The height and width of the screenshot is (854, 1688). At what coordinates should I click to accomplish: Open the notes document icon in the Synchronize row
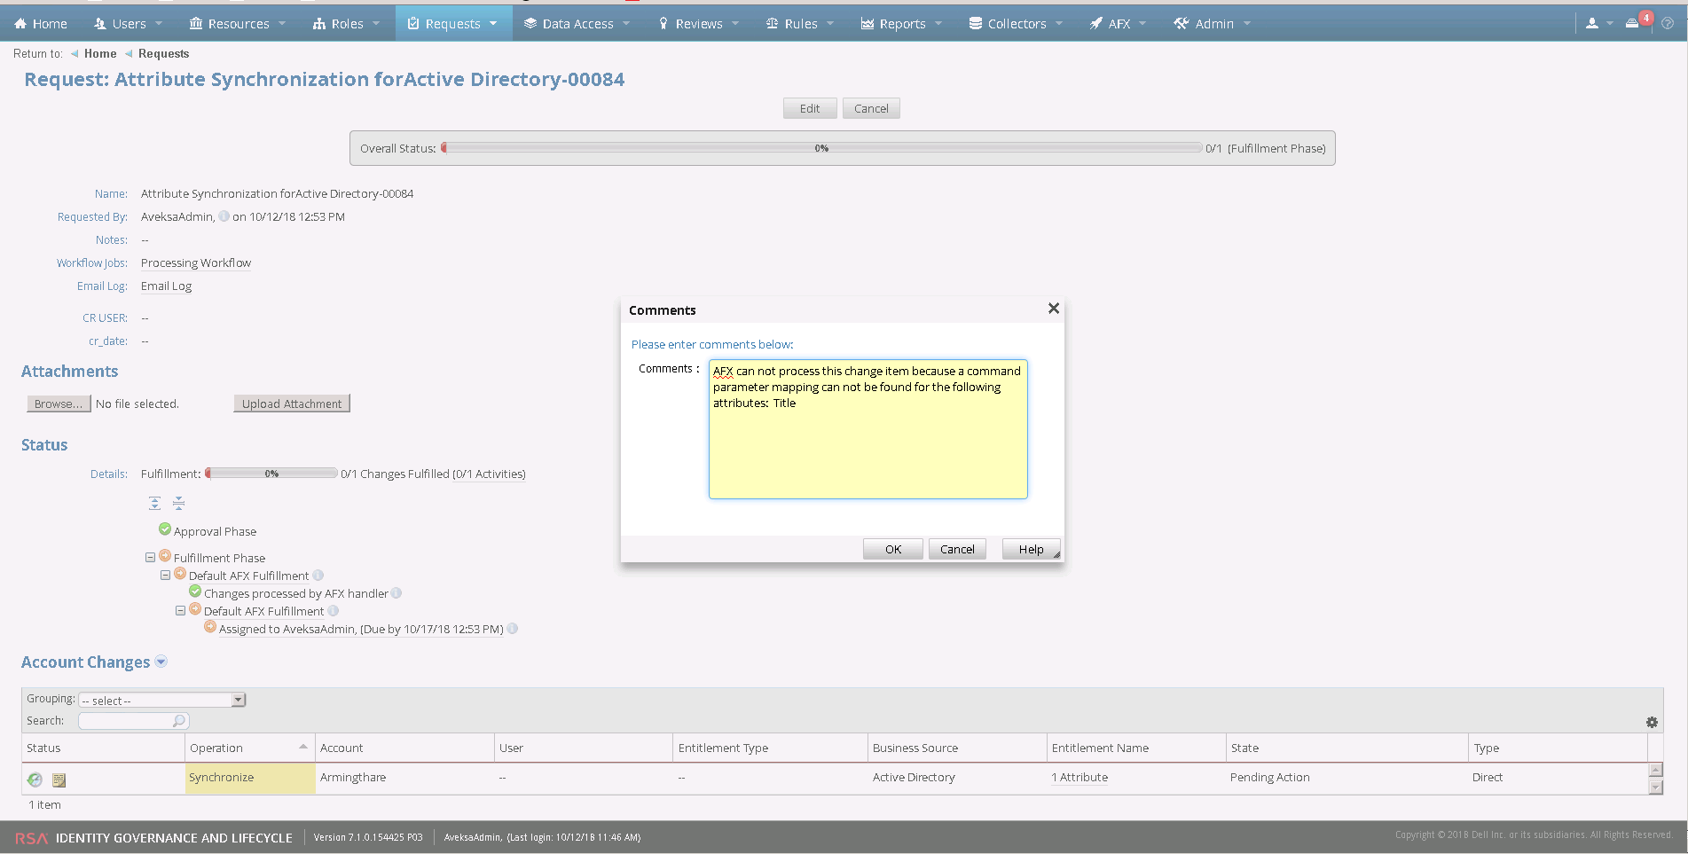pyautogui.click(x=59, y=780)
